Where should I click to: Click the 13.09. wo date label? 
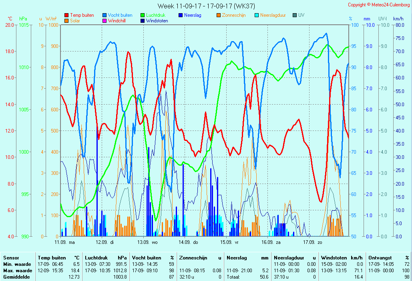click(x=147, y=242)
